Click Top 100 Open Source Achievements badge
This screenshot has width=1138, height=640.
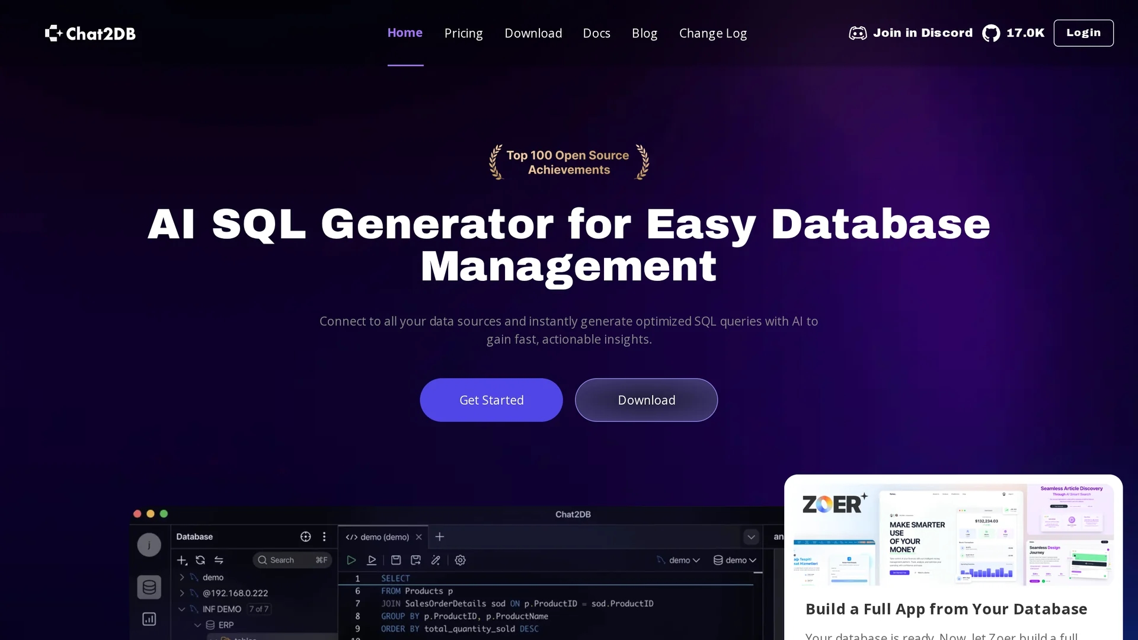pyautogui.click(x=569, y=162)
